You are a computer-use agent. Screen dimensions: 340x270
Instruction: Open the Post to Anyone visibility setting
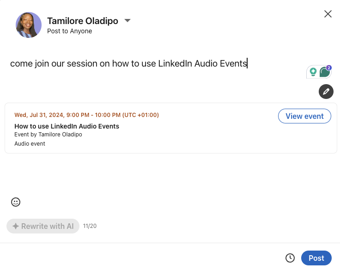[70, 31]
